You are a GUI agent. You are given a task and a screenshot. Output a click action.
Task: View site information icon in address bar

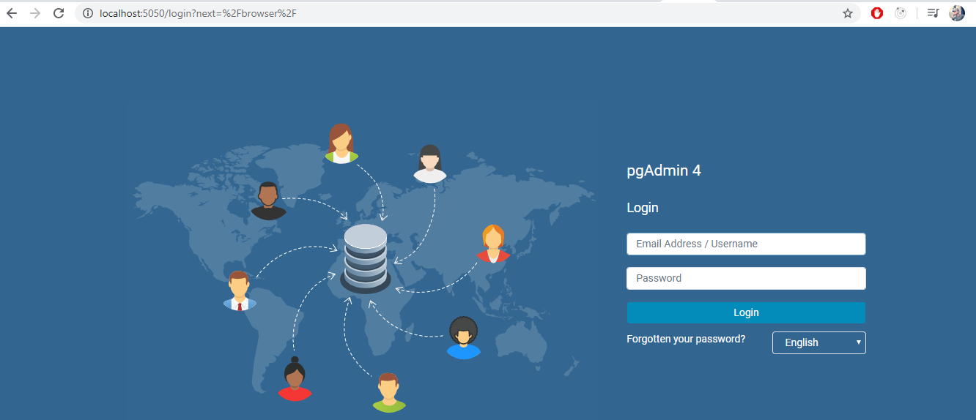[x=88, y=13]
